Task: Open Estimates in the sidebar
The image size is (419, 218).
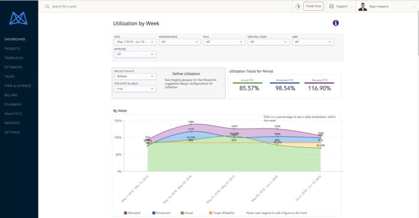Action: tap(13, 67)
